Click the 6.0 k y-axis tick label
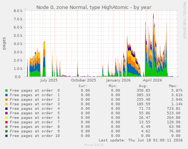Viewport: 188px width, 149px height. (18, 27)
